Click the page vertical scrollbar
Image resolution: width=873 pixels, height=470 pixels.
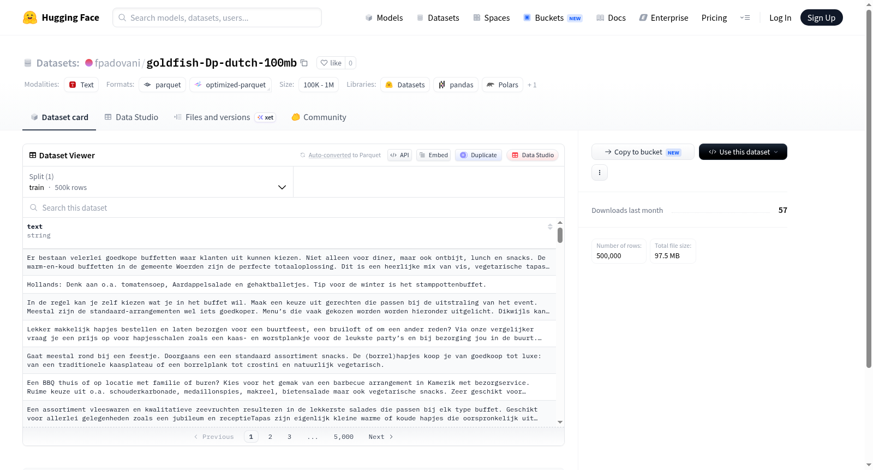tap(869, 188)
